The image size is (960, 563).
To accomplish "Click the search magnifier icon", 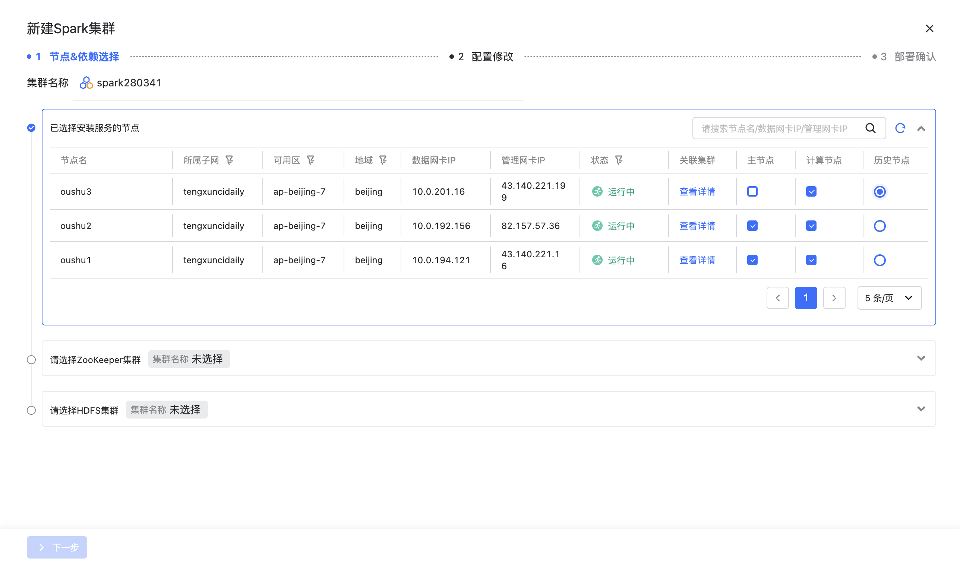I will click(871, 128).
